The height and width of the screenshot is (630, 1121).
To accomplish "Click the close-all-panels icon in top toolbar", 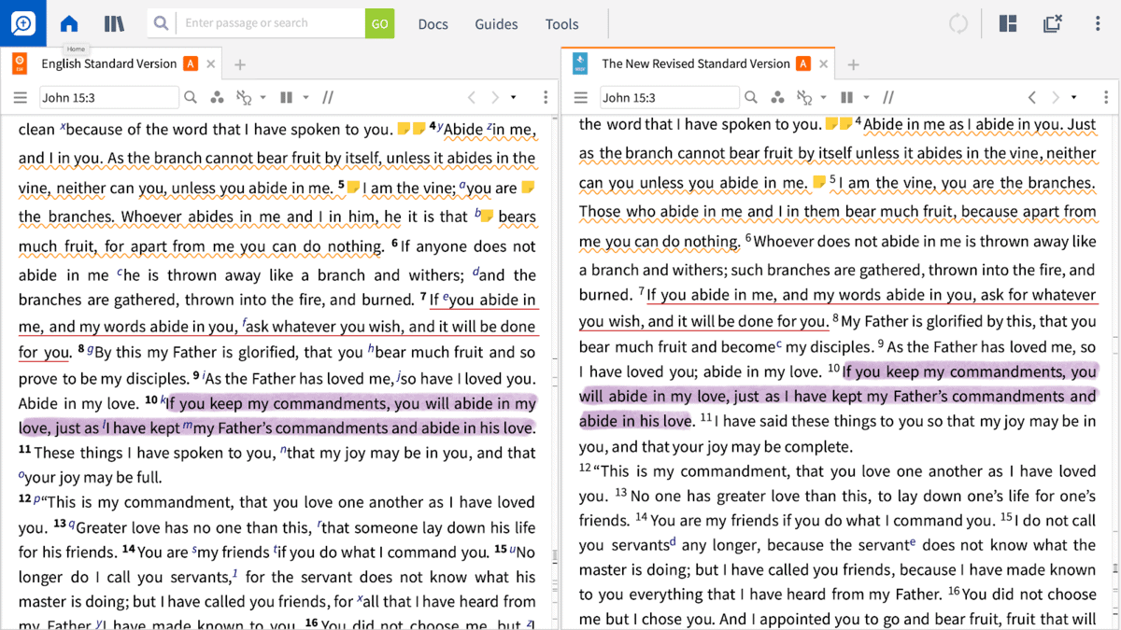I will [1052, 23].
